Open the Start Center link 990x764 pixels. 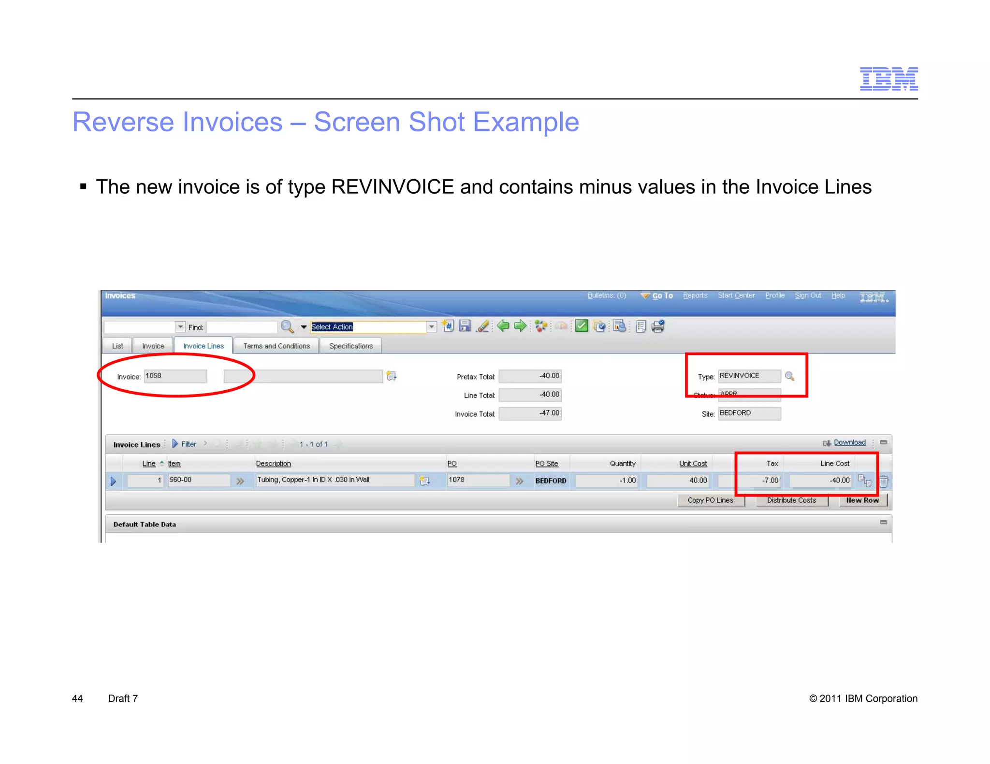click(x=736, y=295)
